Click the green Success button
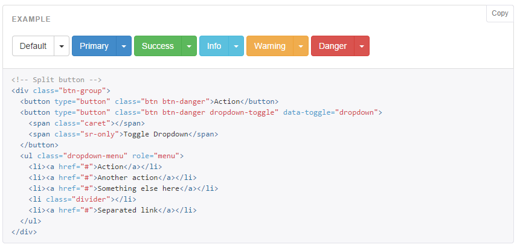This screenshot has width=523, height=250. (158, 46)
